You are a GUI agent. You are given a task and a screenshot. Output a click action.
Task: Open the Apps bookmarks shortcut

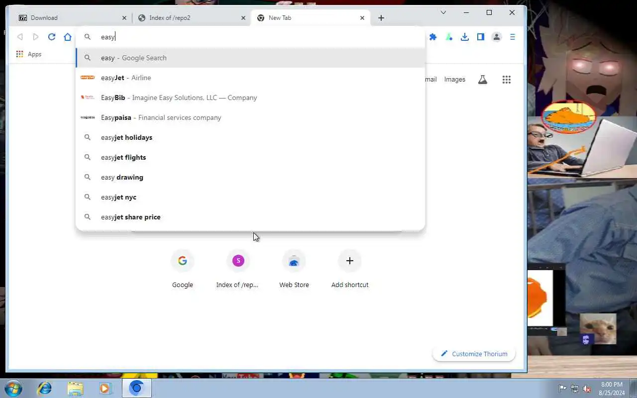[29, 54]
